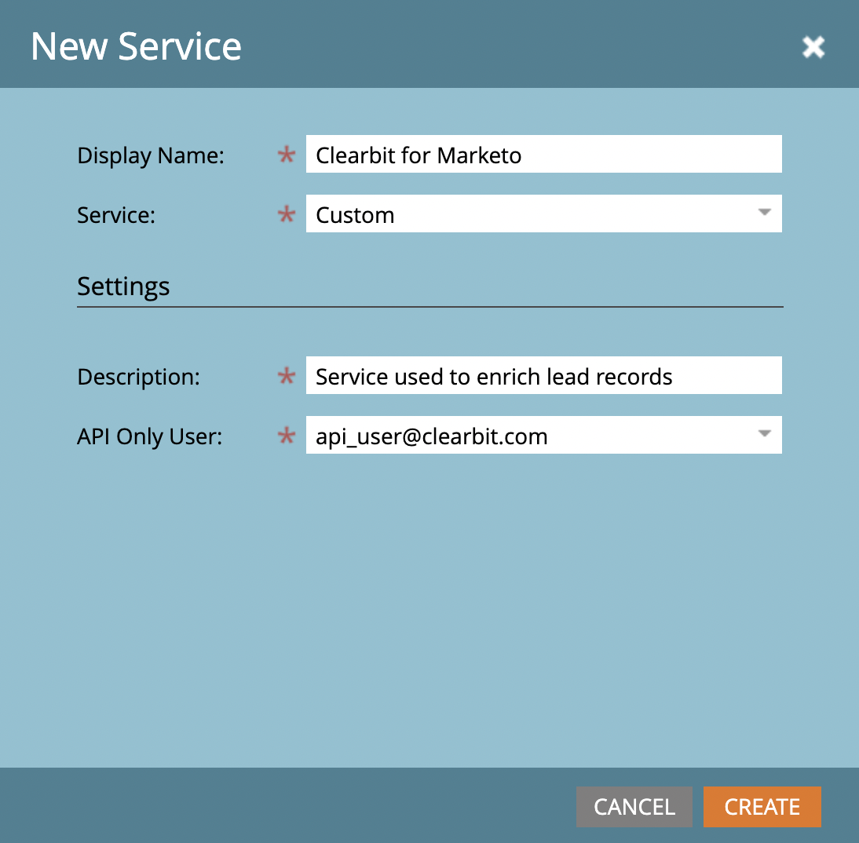Click the Settings section heading
Screen dimensions: 859x843
tap(123, 286)
